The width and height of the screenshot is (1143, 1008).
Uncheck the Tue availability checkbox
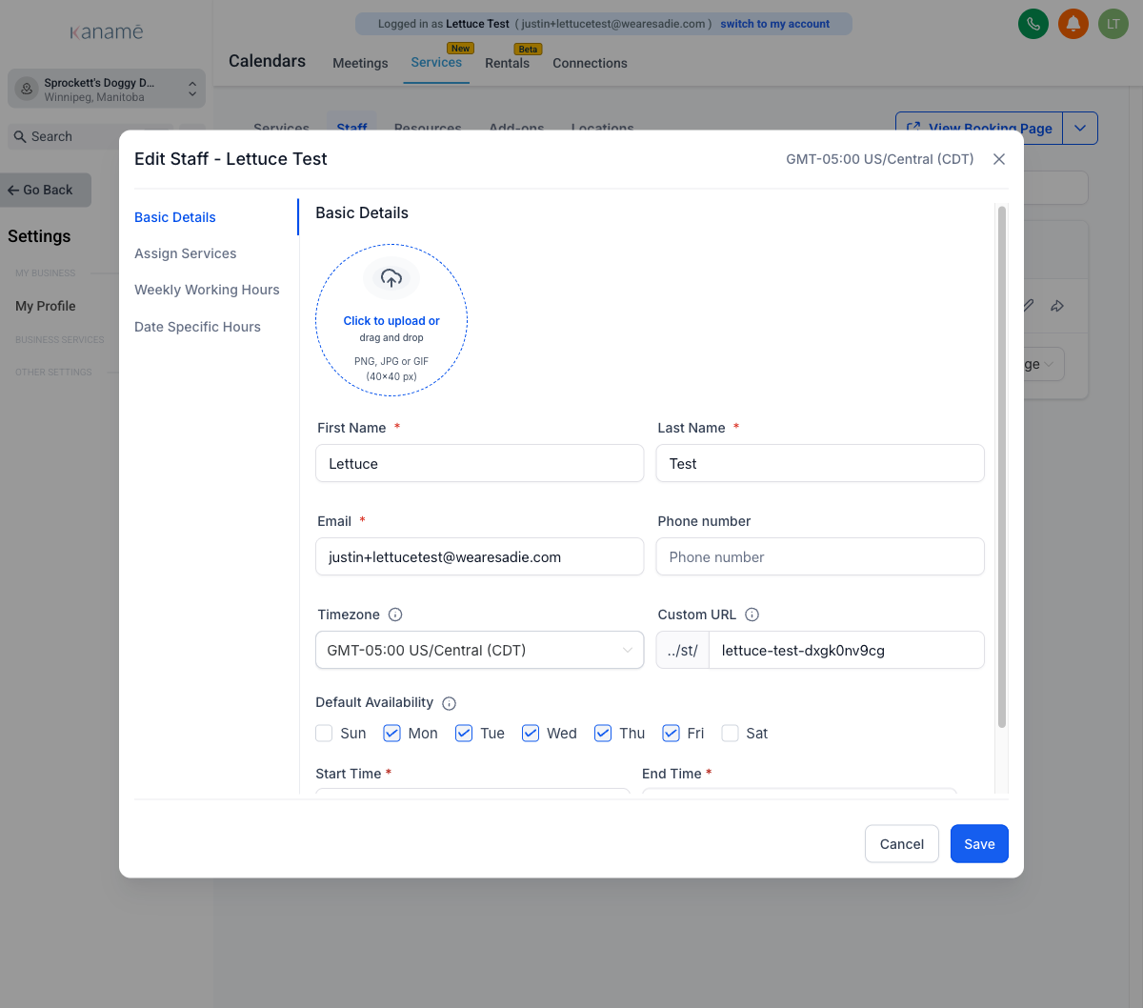[464, 733]
